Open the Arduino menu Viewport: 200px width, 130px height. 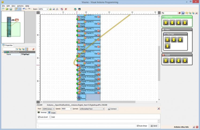tap(20, 6)
